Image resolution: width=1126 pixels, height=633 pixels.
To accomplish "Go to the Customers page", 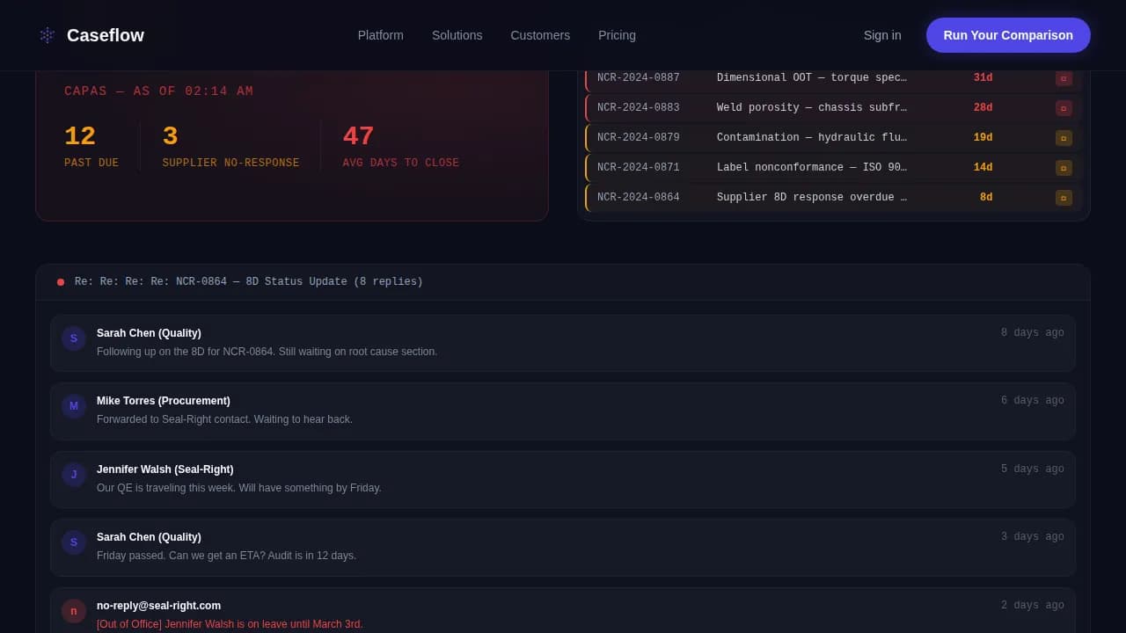I will (x=540, y=35).
